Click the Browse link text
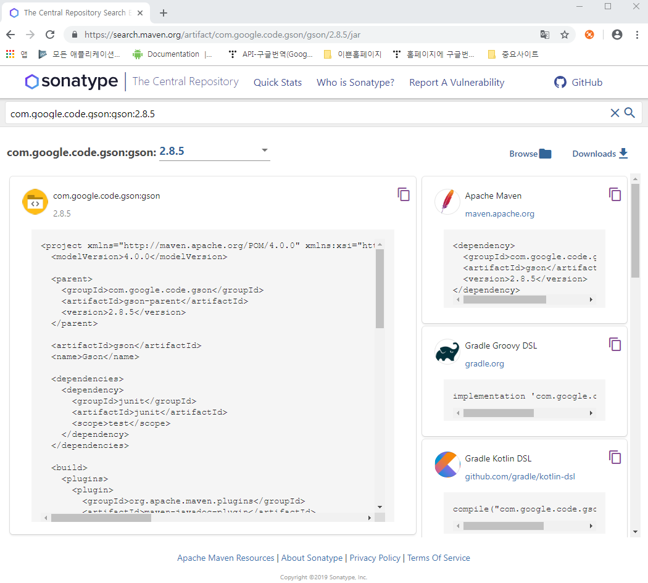The width and height of the screenshot is (648, 583). tap(523, 154)
